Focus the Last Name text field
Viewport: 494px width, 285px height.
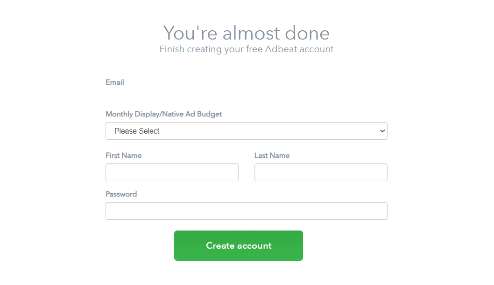point(321,172)
